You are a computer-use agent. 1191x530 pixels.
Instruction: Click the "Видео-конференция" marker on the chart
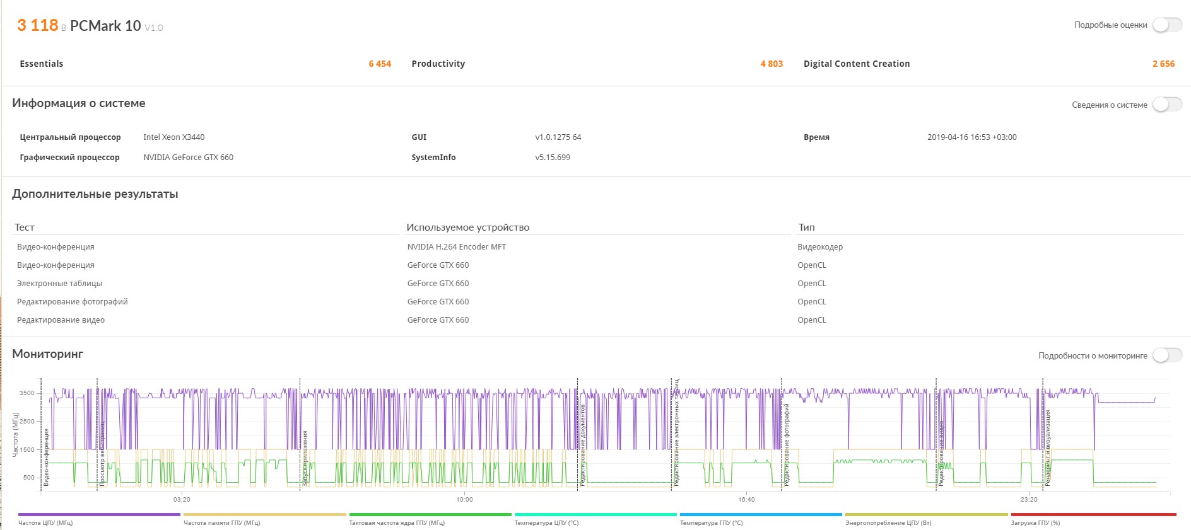(x=46, y=457)
